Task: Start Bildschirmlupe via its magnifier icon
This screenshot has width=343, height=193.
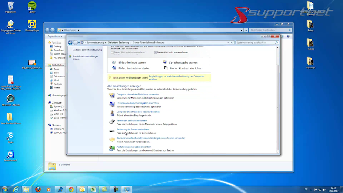Action: click(114, 63)
